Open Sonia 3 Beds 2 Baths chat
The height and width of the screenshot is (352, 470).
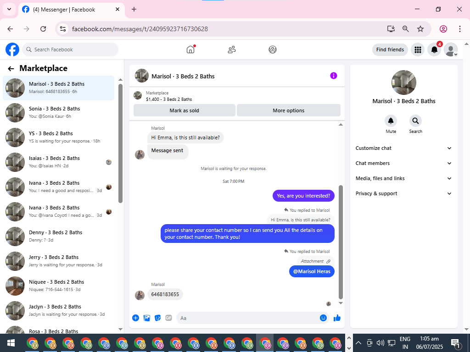click(x=58, y=113)
